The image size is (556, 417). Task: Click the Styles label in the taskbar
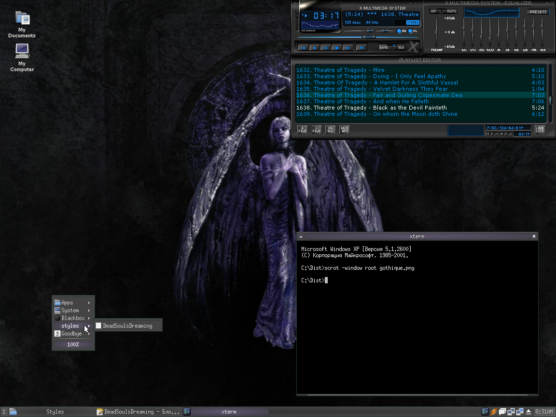(x=55, y=412)
